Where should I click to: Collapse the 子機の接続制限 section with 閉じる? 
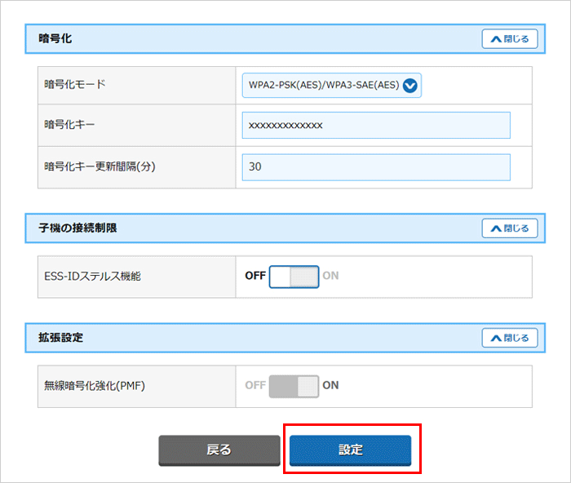(x=509, y=228)
